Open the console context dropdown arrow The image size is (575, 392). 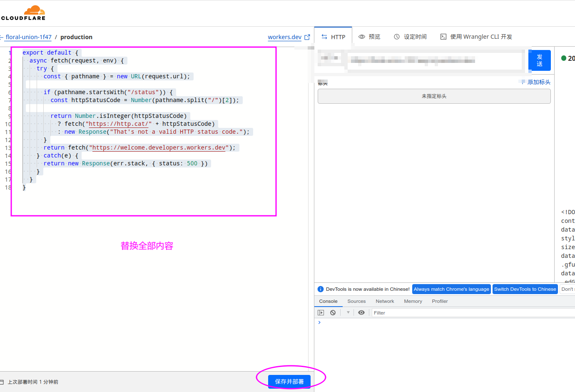[x=348, y=312]
